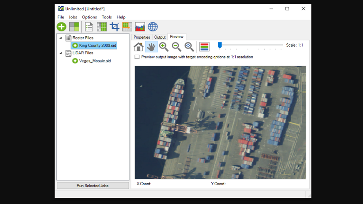Collapse the Raster Files tree node
The height and width of the screenshot is (204, 363).
pos(61,38)
